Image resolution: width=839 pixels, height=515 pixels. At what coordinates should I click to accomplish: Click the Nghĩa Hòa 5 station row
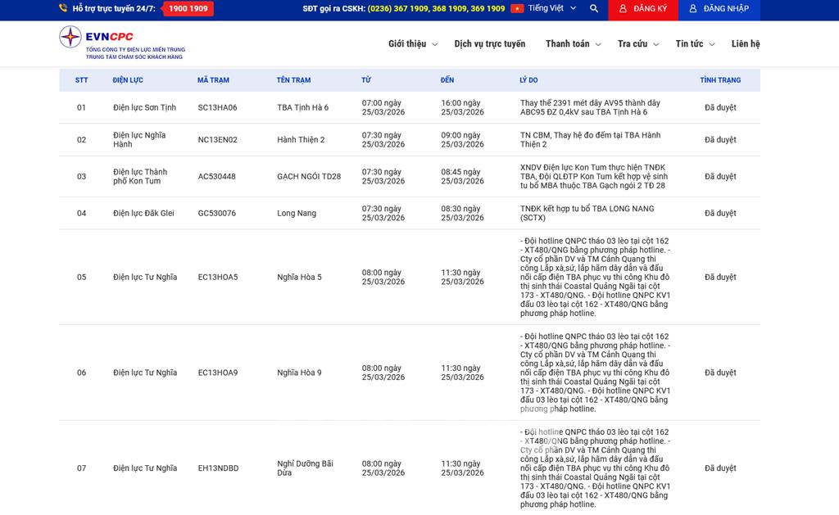(x=299, y=278)
